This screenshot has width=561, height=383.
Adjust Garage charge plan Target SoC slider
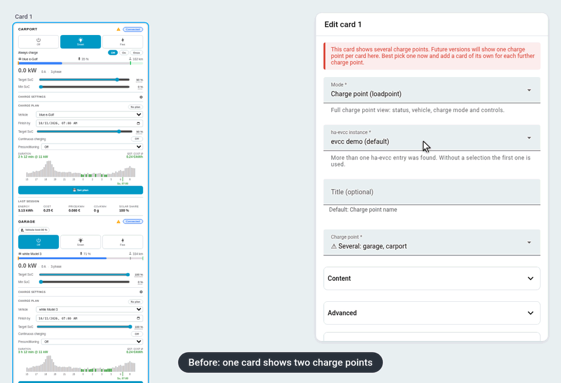[84, 327]
